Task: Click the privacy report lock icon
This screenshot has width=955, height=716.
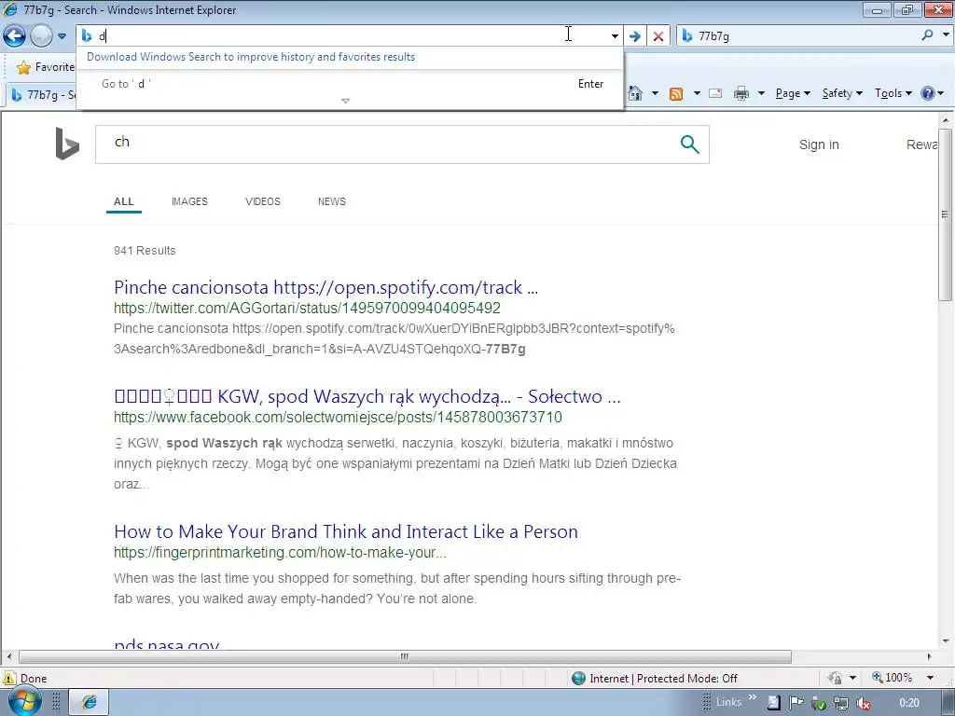Action: (835, 678)
